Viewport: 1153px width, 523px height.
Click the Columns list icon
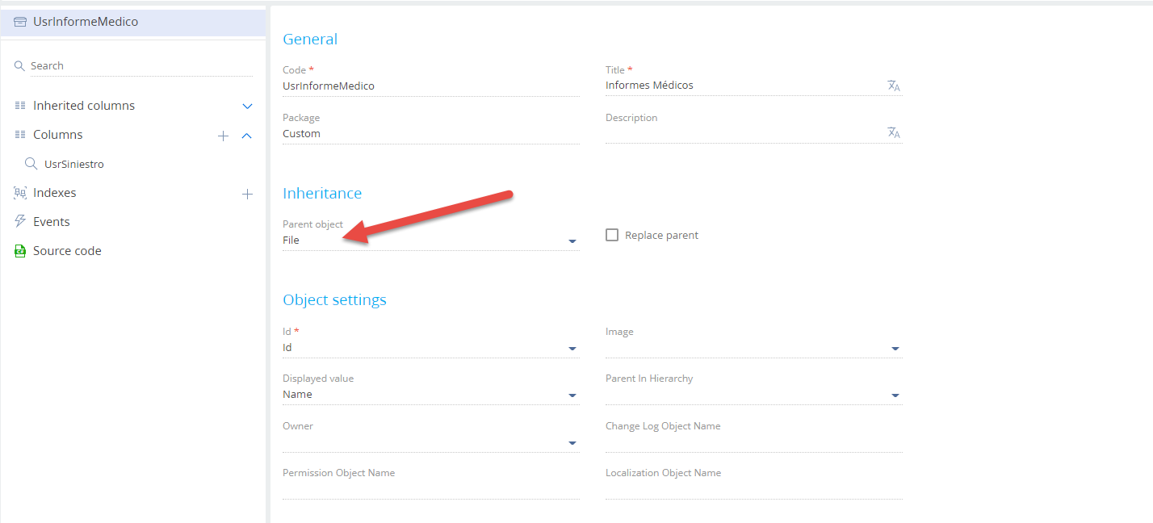[x=20, y=135]
